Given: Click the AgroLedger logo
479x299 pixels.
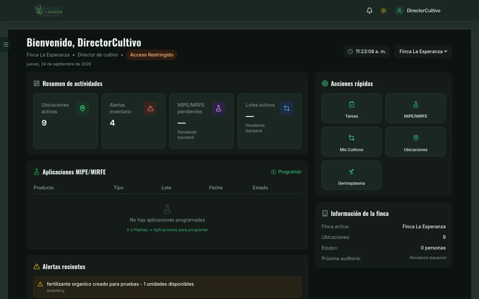Looking at the screenshot, I should point(49,11).
